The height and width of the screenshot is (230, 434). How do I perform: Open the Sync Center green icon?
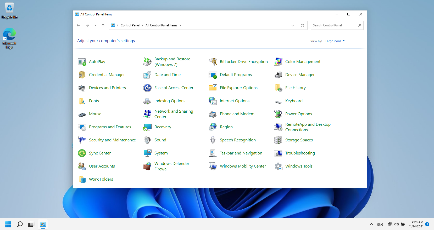82,153
